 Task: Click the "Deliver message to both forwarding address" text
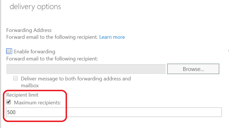76,79
